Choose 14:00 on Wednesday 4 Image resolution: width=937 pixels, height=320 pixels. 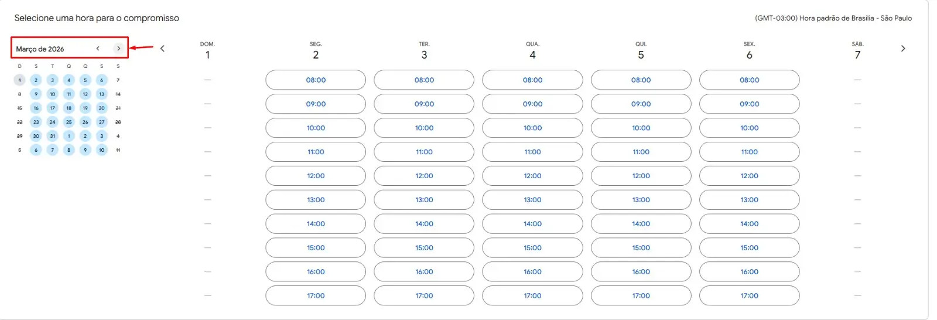pyautogui.click(x=532, y=224)
